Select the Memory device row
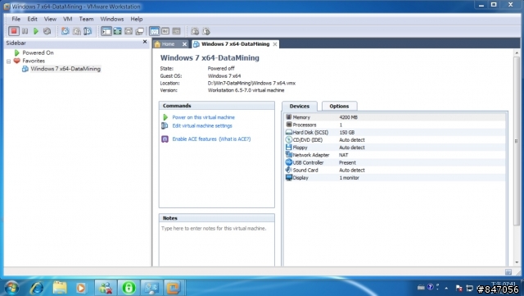This screenshot has width=524, height=296. tap(395, 117)
